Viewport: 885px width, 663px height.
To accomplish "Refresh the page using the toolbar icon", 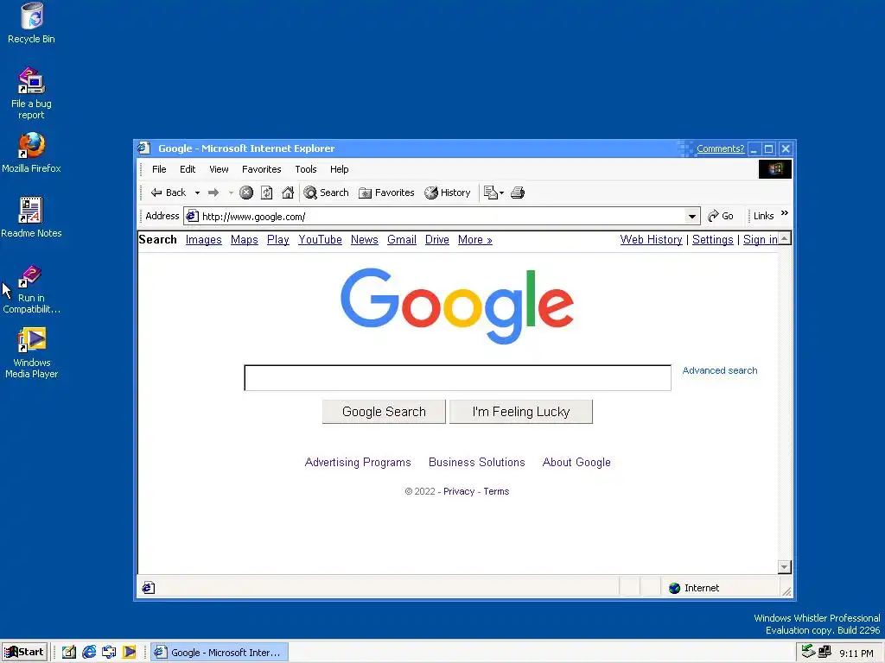I will click(x=267, y=193).
